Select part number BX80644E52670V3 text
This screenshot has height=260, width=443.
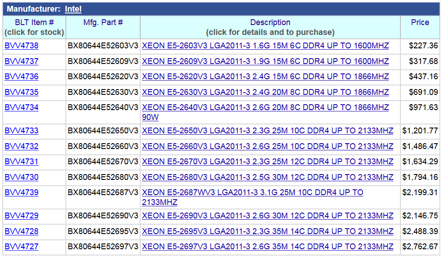click(x=103, y=162)
